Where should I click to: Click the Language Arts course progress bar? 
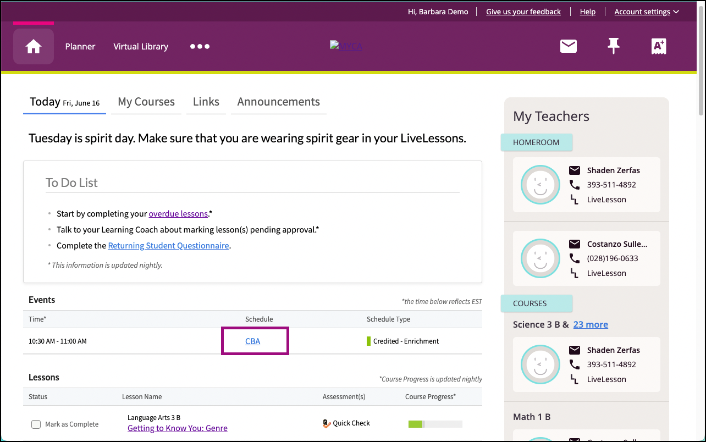(x=435, y=424)
